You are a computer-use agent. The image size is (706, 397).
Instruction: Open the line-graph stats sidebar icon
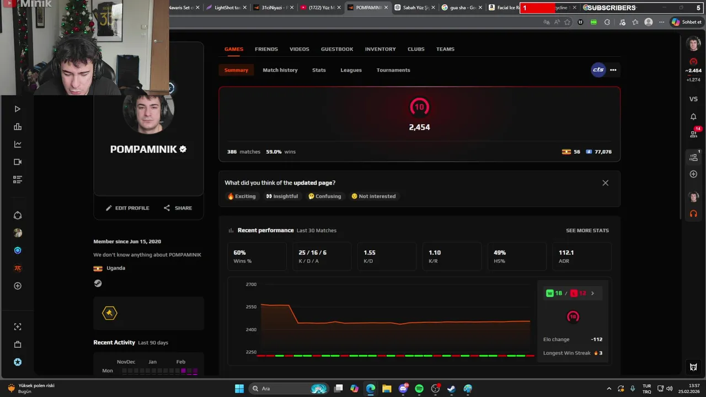pos(18,144)
